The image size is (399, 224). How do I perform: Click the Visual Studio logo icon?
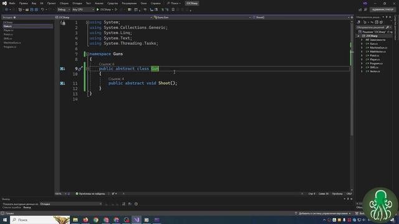point(4,3)
